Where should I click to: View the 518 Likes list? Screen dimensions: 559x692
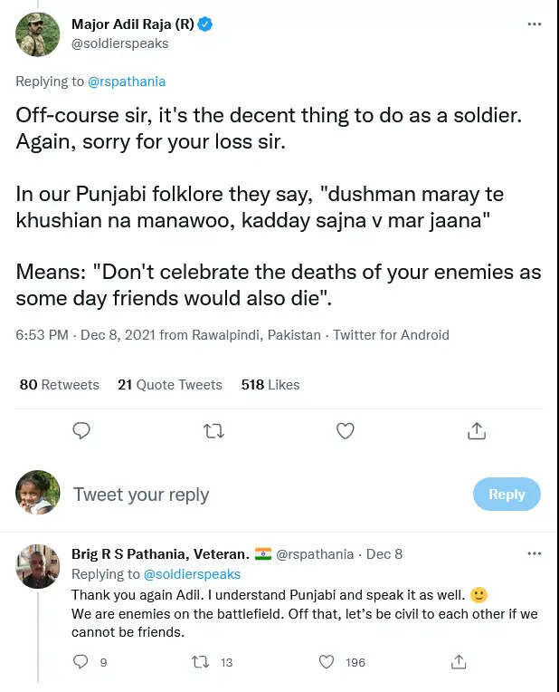click(x=270, y=385)
